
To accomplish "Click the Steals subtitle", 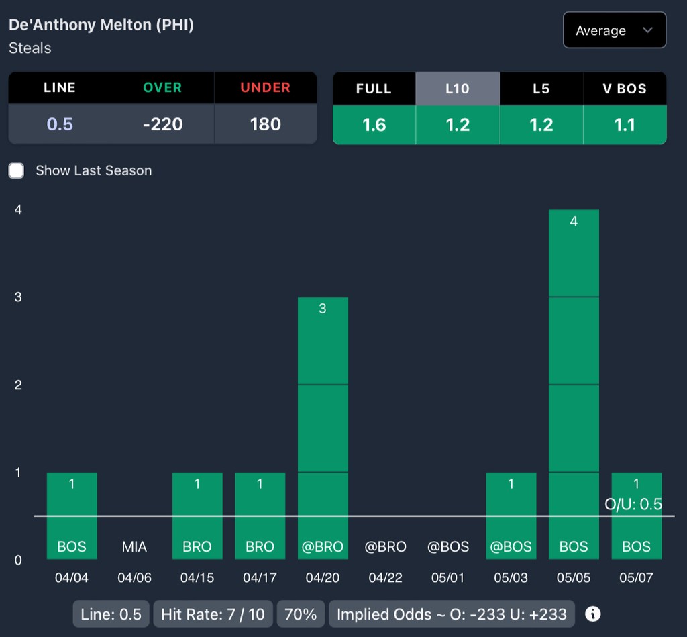I will pyautogui.click(x=30, y=48).
